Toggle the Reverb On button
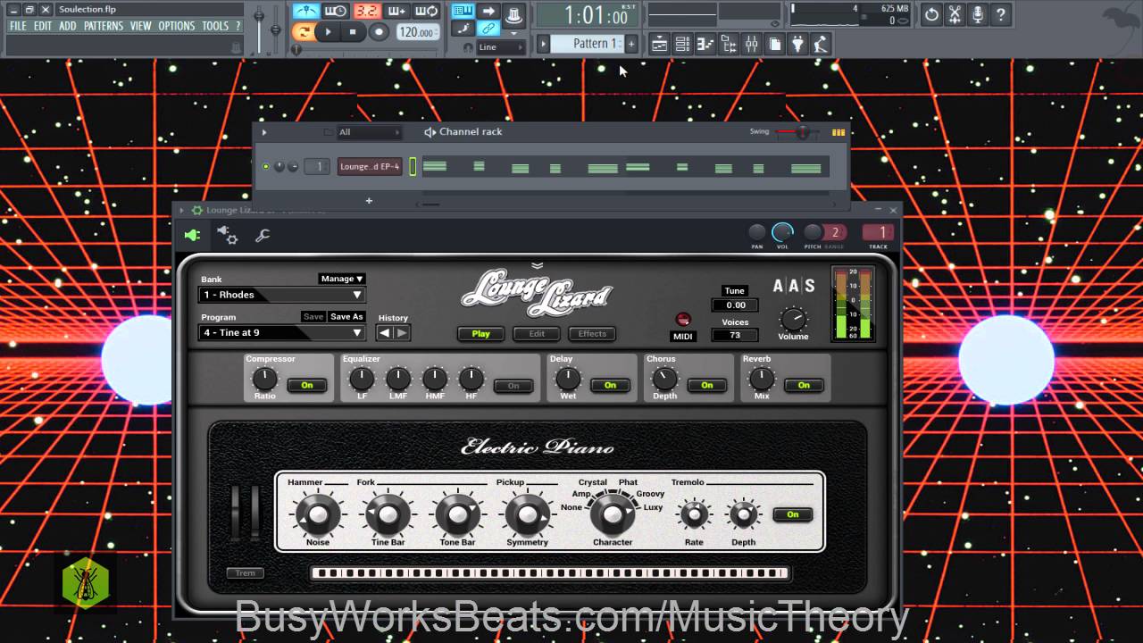Screen dimensions: 1143x643 point(804,385)
